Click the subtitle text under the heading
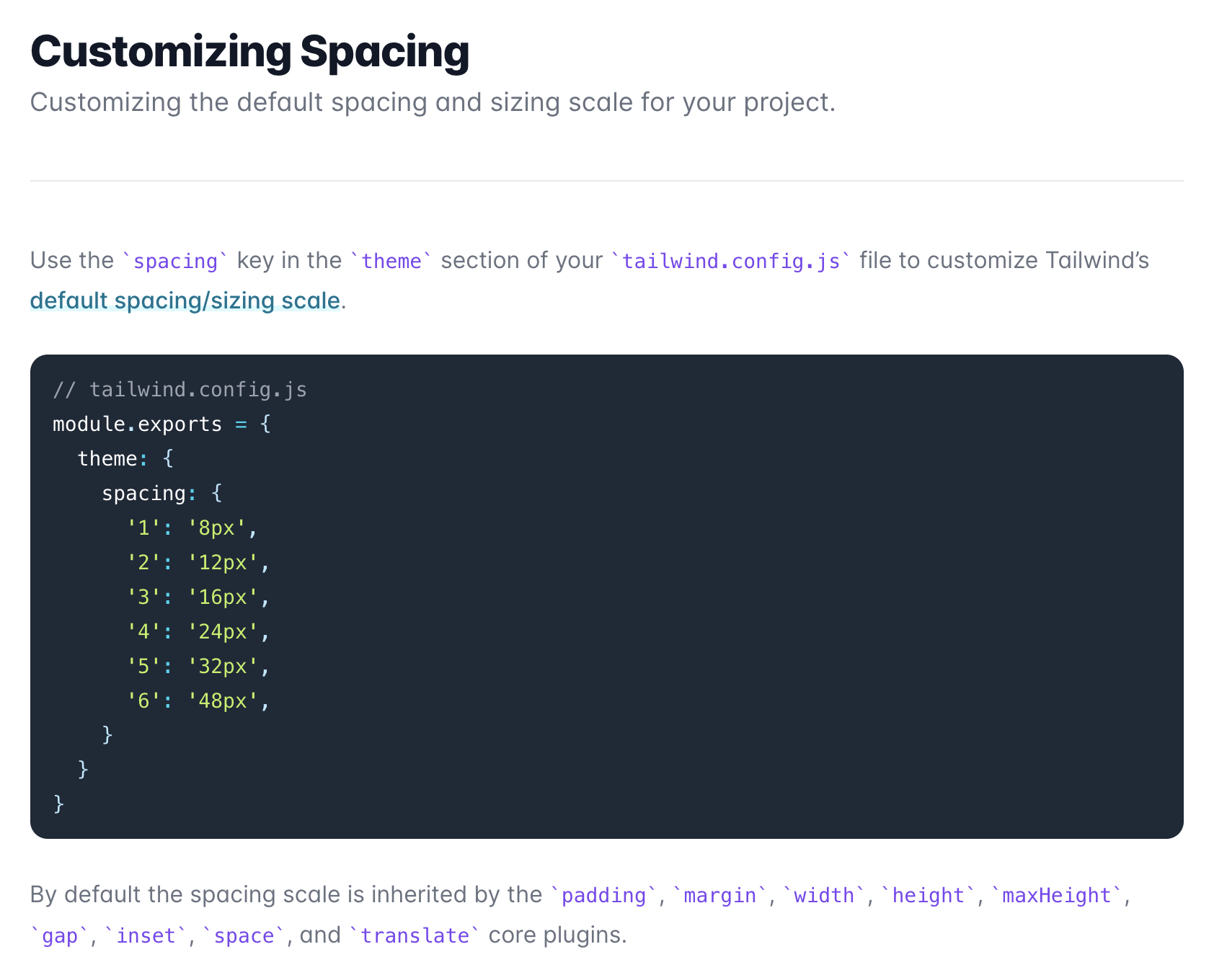This screenshot has width=1227, height=970. (x=433, y=102)
